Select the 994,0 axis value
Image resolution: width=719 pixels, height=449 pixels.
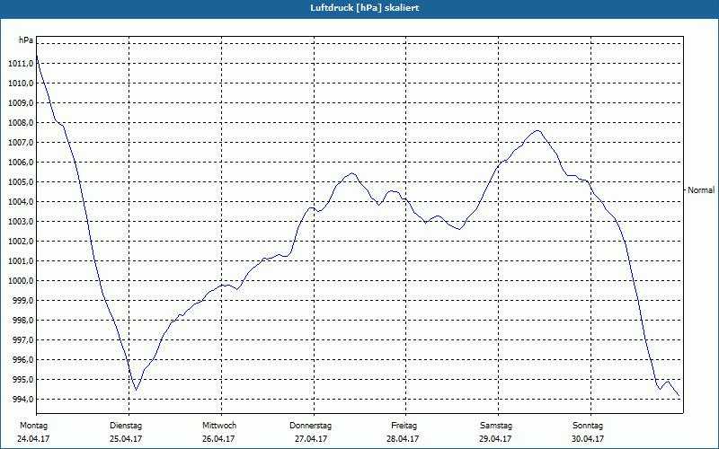[x=23, y=399]
